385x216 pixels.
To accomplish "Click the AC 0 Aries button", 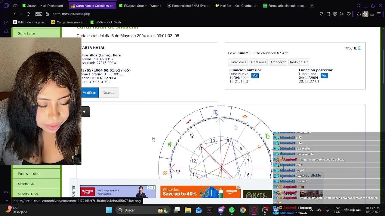I will click(258, 62).
